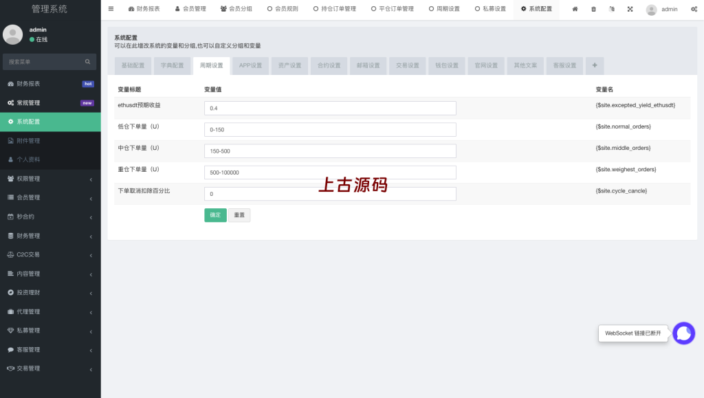
Task: Switch to 会员分组 top tab
Action: pos(236,9)
